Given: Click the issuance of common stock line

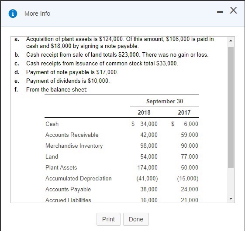Looking at the screenshot, I should (x=102, y=64).
